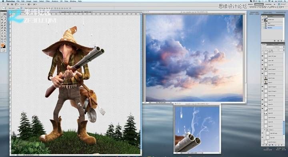Open the blend mode dropdown in Layers

click(x=268, y=47)
